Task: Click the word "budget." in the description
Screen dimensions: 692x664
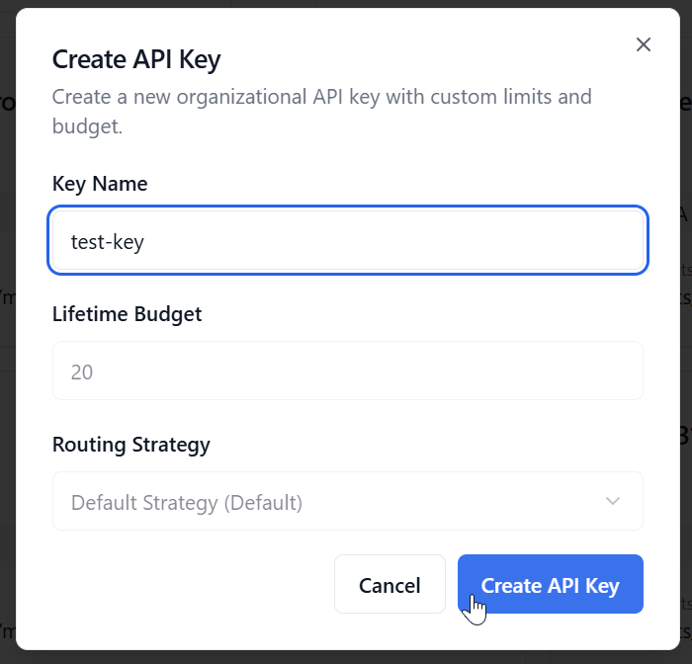Action: coord(87,127)
